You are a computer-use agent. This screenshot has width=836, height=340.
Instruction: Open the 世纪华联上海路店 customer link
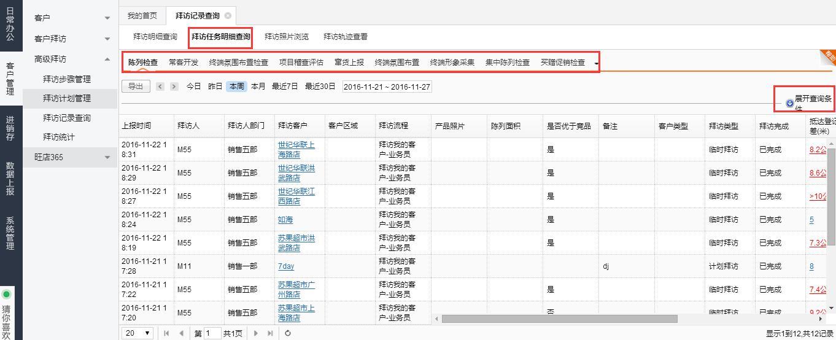(x=296, y=150)
